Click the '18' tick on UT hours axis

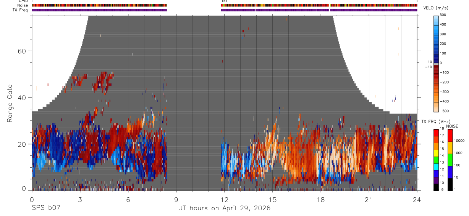tap(321, 200)
